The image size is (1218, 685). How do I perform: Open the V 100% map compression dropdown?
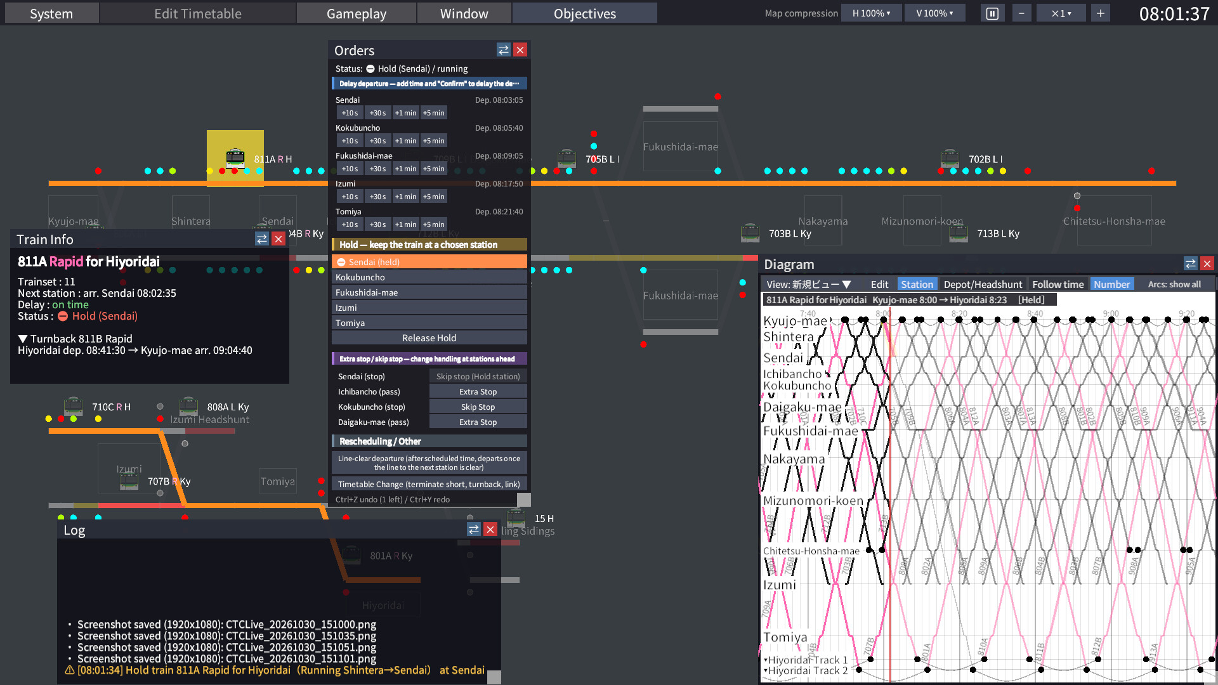click(x=934, y=13)
